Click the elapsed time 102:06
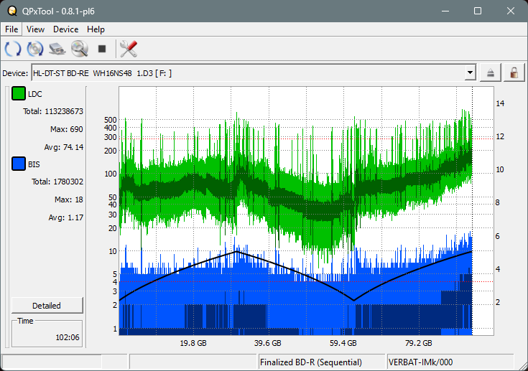 click(68, 337)
